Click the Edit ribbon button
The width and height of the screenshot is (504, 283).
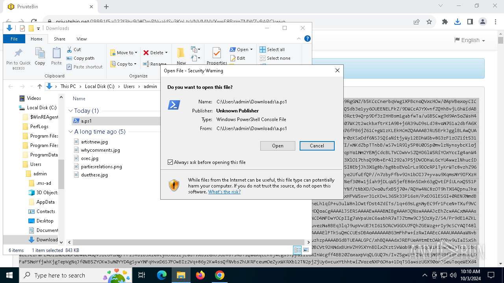[237, 58]
